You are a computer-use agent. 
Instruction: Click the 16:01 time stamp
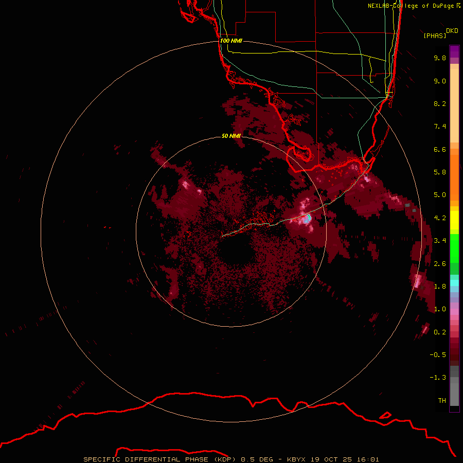tap(368, 459)
